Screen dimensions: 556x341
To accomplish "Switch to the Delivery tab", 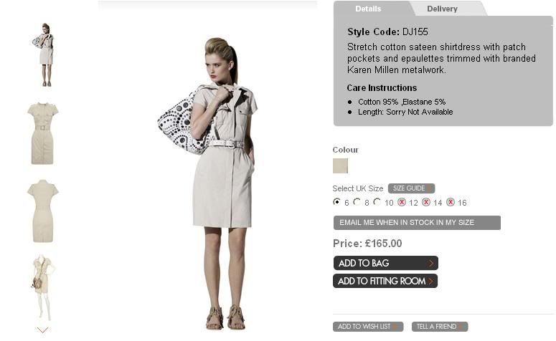I will pos(442,9).
